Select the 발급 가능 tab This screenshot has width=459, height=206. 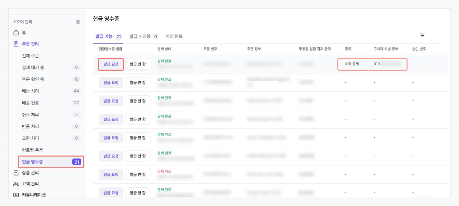(108, 37)
